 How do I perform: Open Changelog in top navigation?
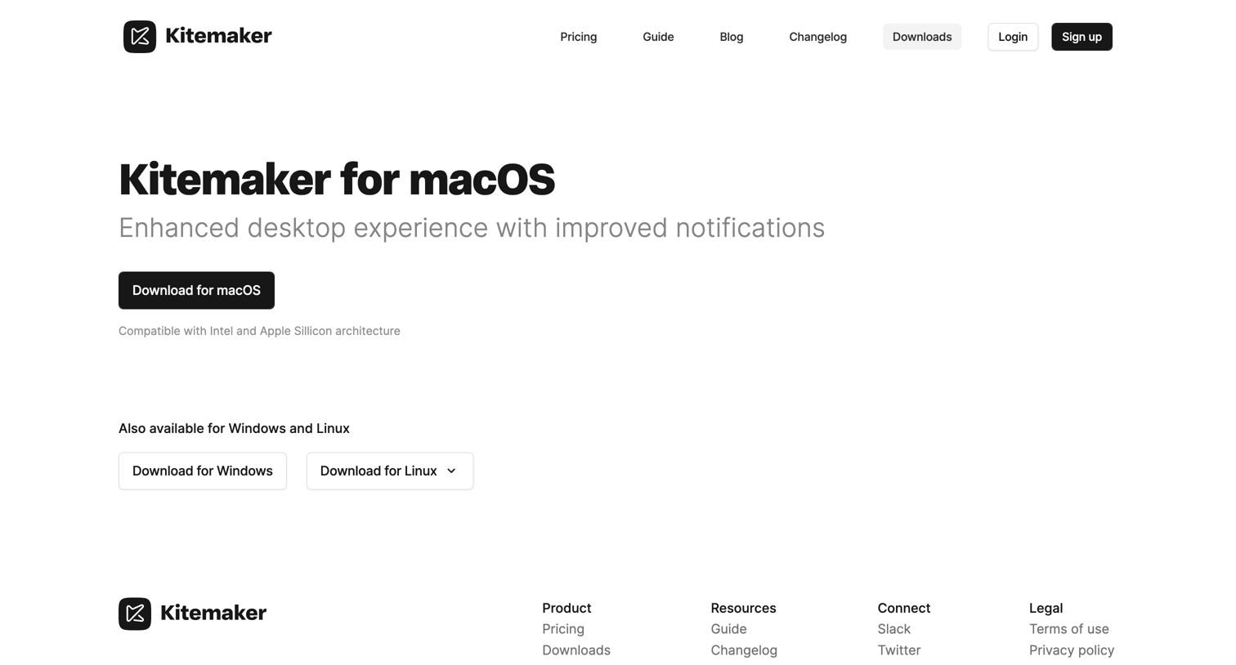[x=818, y=37]
